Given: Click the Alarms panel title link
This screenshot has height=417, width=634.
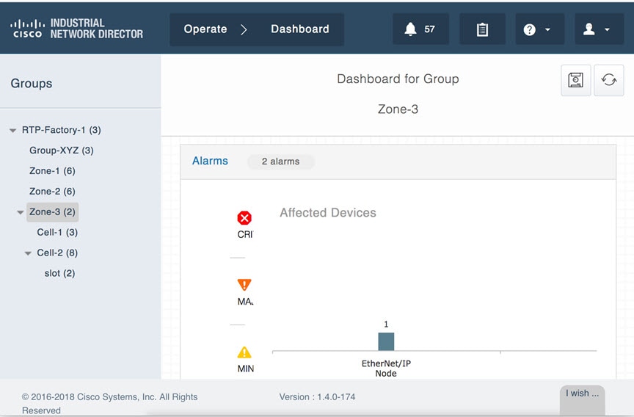Looking at the screenshot, I should 210,161.
